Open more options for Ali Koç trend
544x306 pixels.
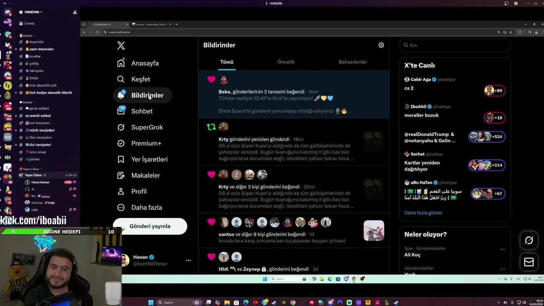click(502, 249)
